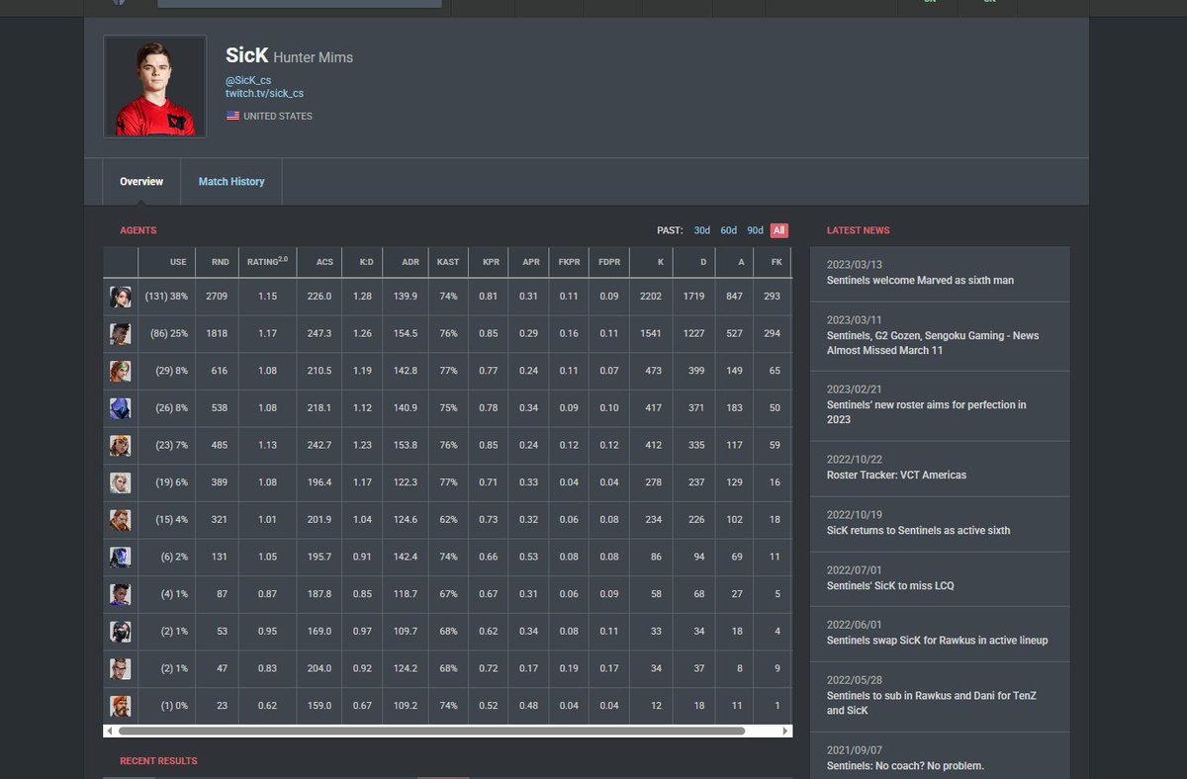The image size is (1187, 779).
Task: Click the FDPR column header
Action: pyautogui.click(x=608, y=262)
